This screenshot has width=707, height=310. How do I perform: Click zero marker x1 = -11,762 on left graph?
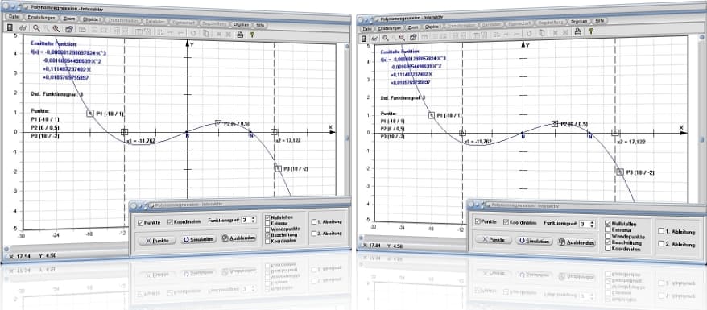125,132
